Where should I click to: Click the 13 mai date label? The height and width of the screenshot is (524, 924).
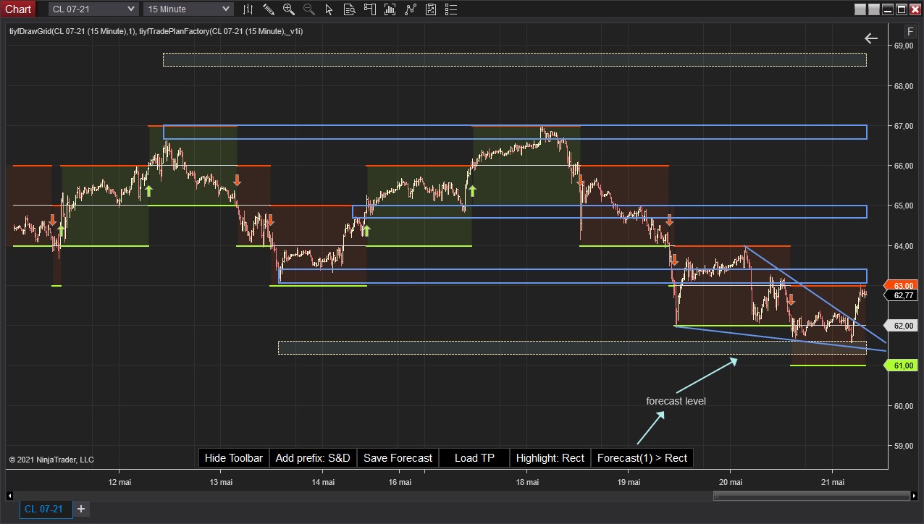coord(221,482)
